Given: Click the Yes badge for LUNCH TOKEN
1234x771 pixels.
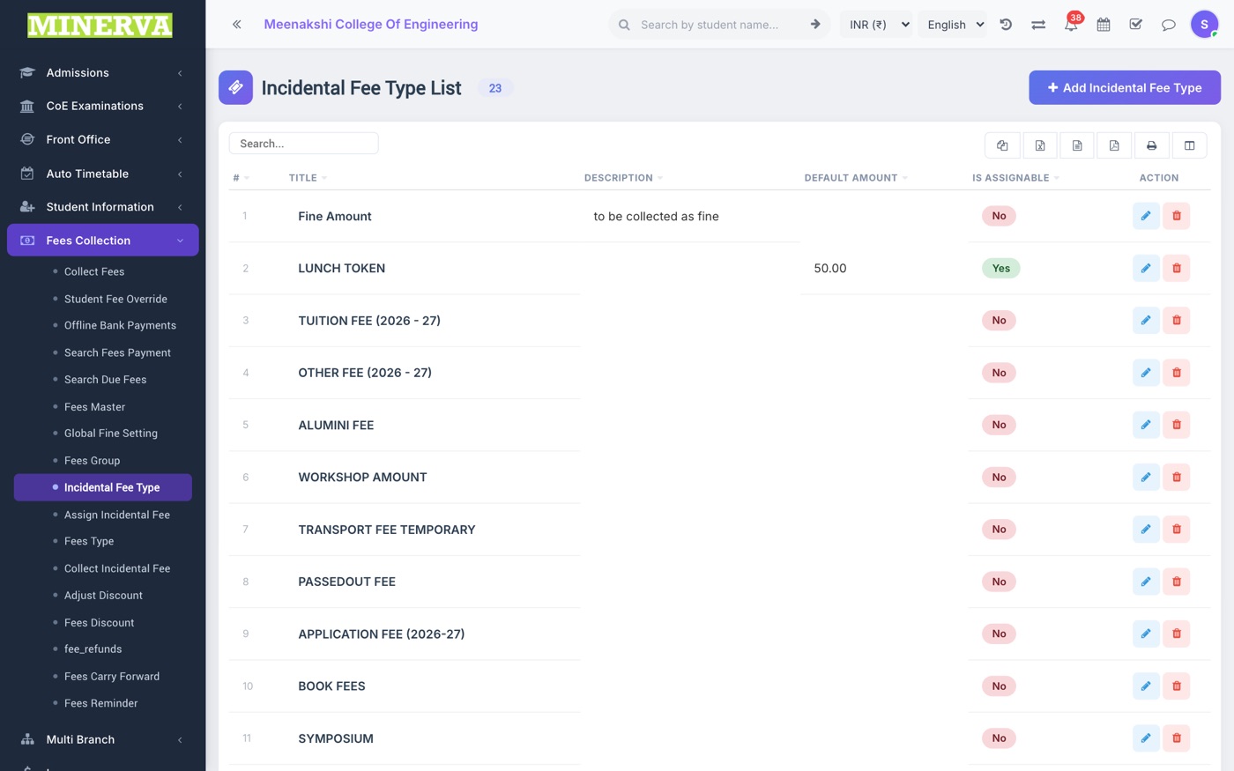Looking at the screenshot, I should [x=1001, y=268].
